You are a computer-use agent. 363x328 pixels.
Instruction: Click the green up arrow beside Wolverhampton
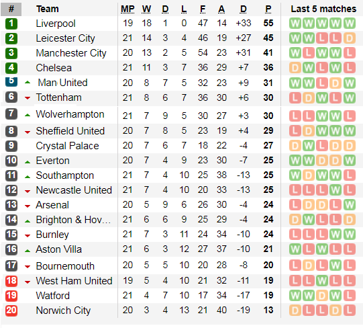pyautogui.click(x=28, y=115)
